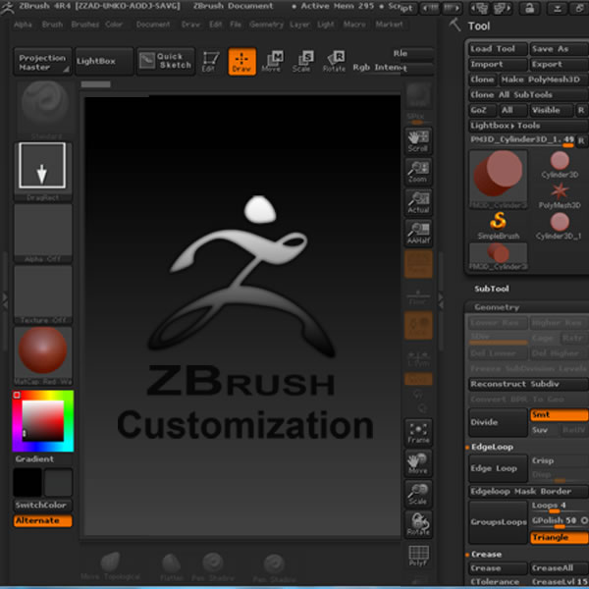The image size is (589, 589).
Task: Click Make PolyMesh3D button
Action: [544, 80]
